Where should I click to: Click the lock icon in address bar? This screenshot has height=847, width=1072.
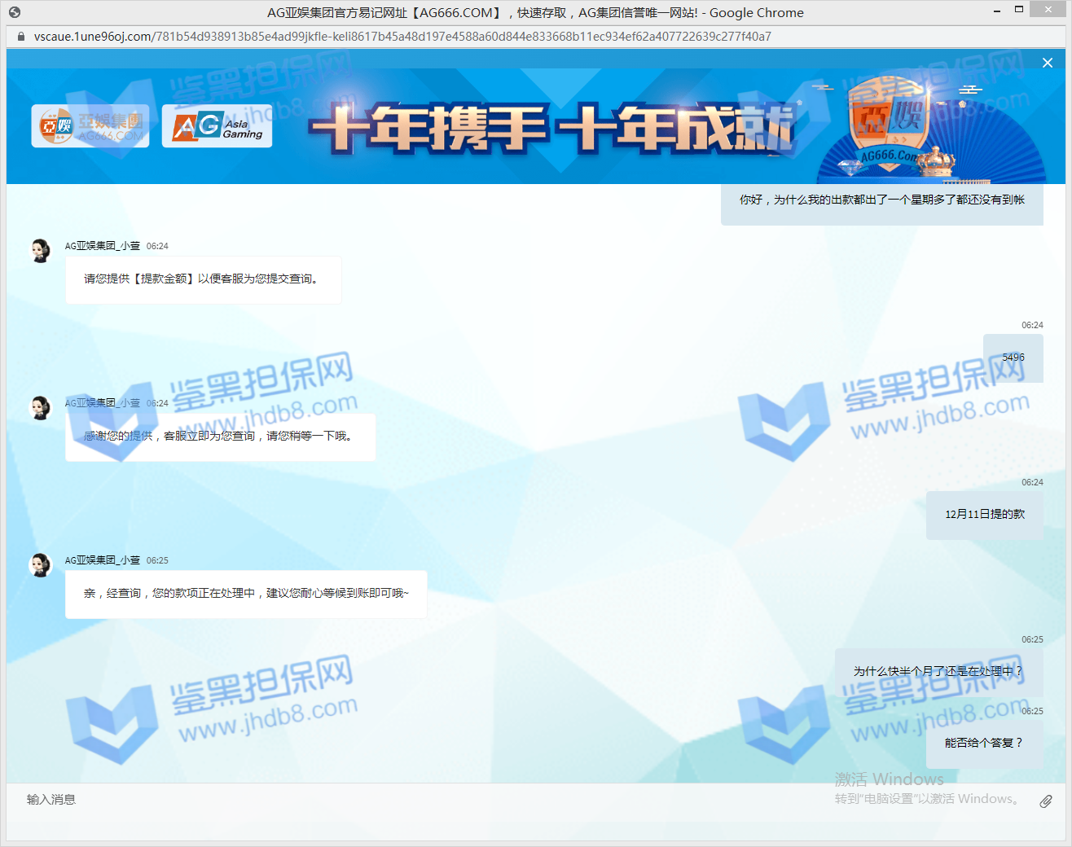point(21,37)
